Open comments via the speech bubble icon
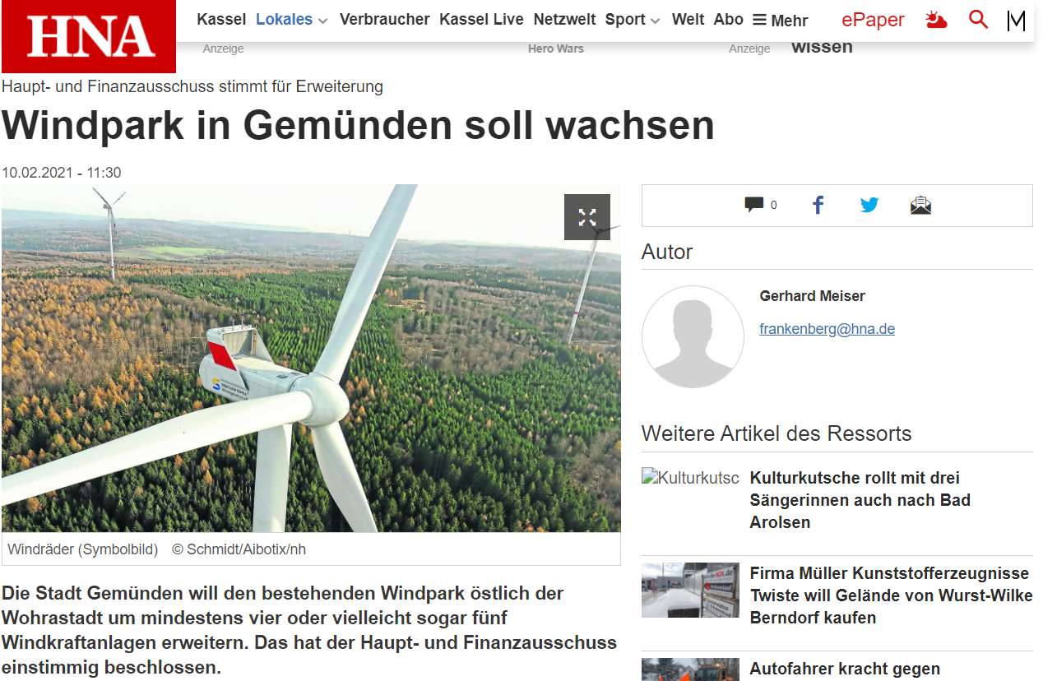The height and width of the screenshot is (681, 1043). point(753,205)
